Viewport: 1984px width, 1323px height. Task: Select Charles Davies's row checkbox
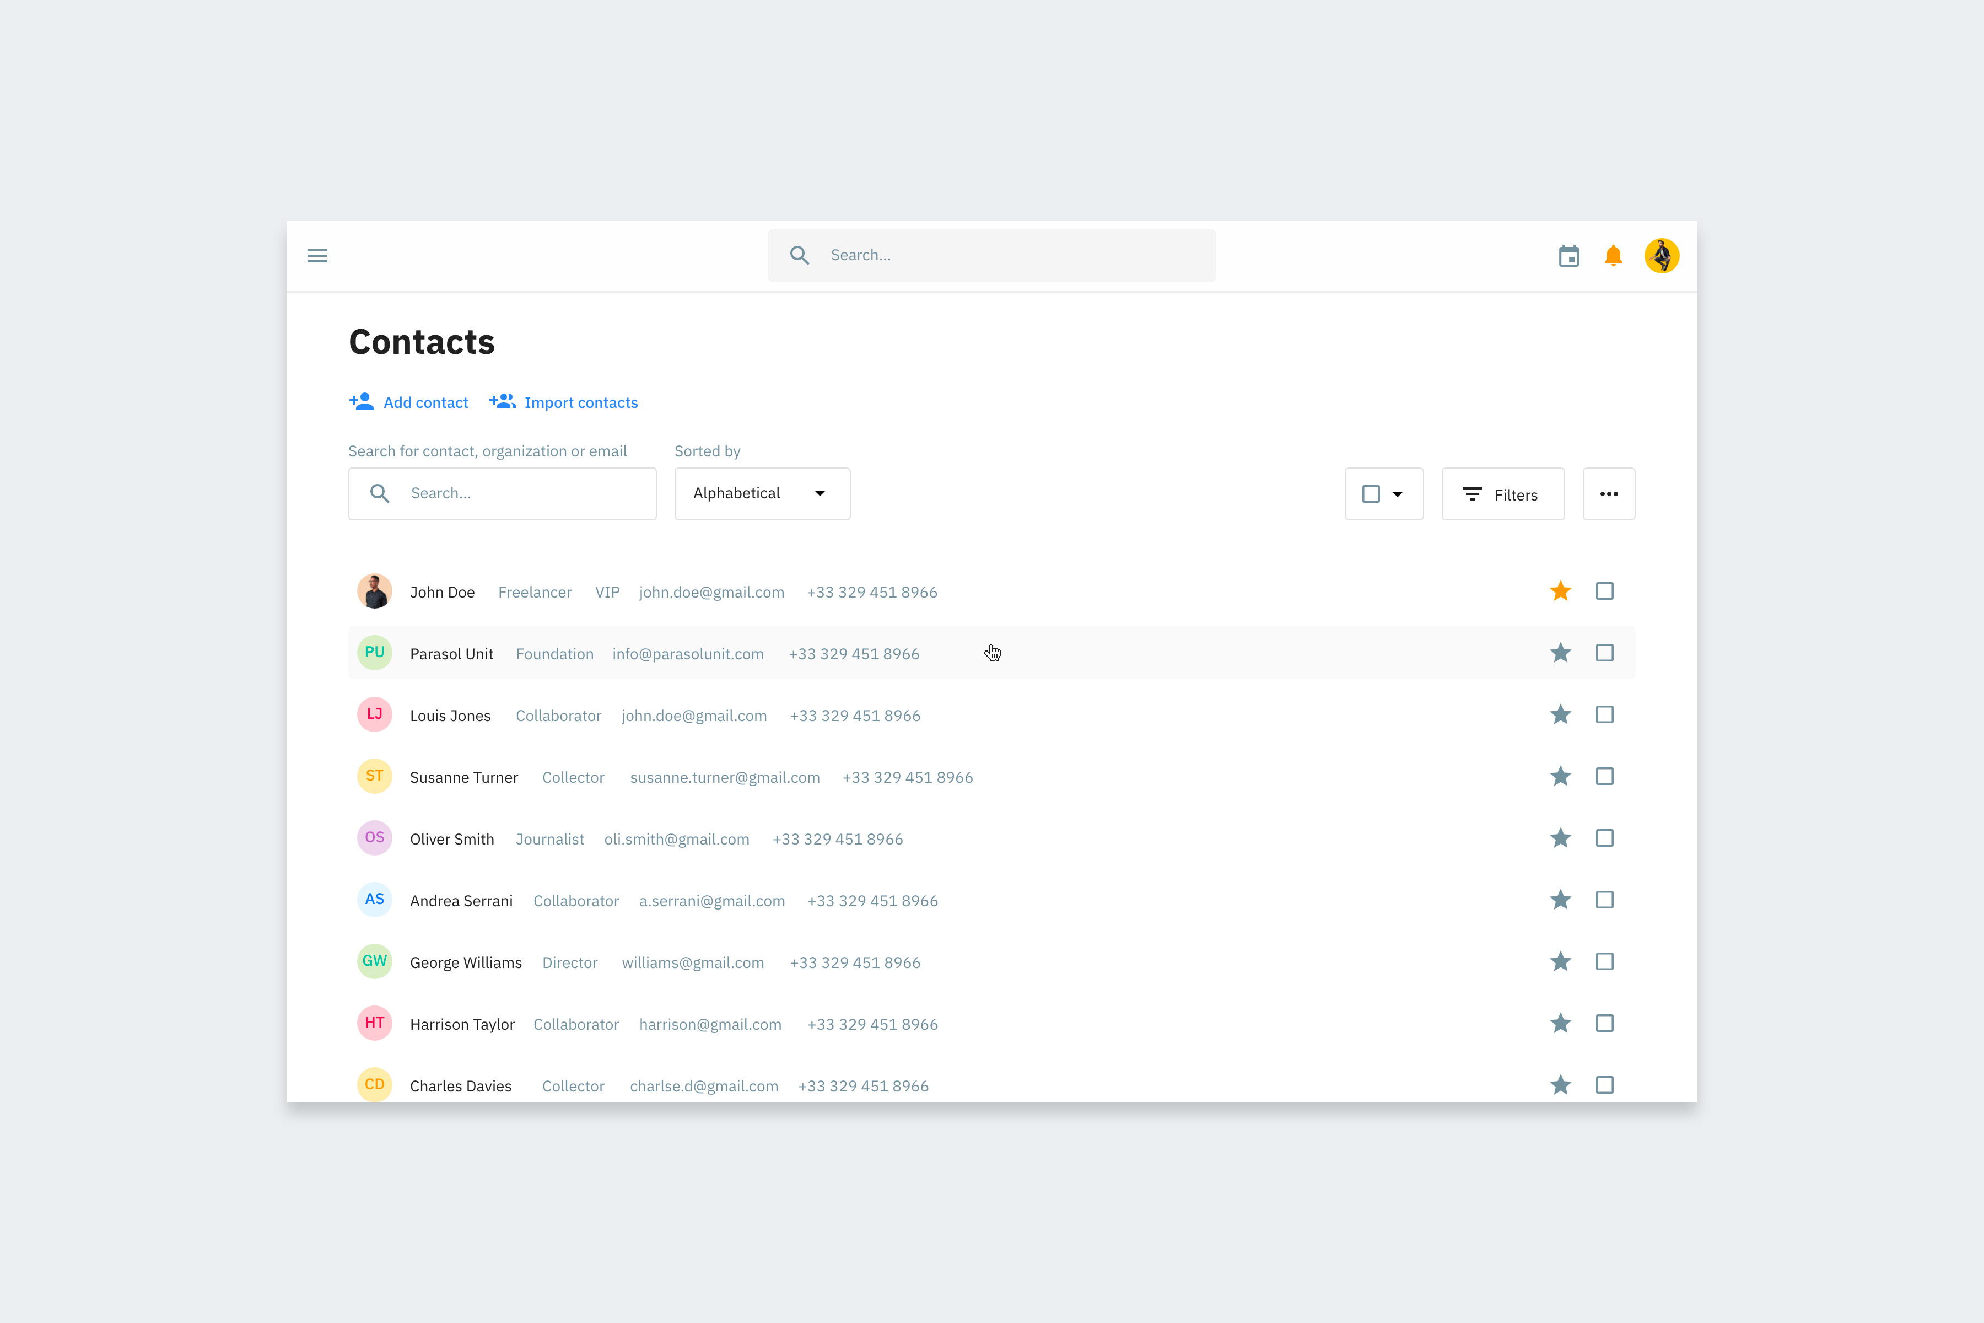click(x=1604, y=1085)
